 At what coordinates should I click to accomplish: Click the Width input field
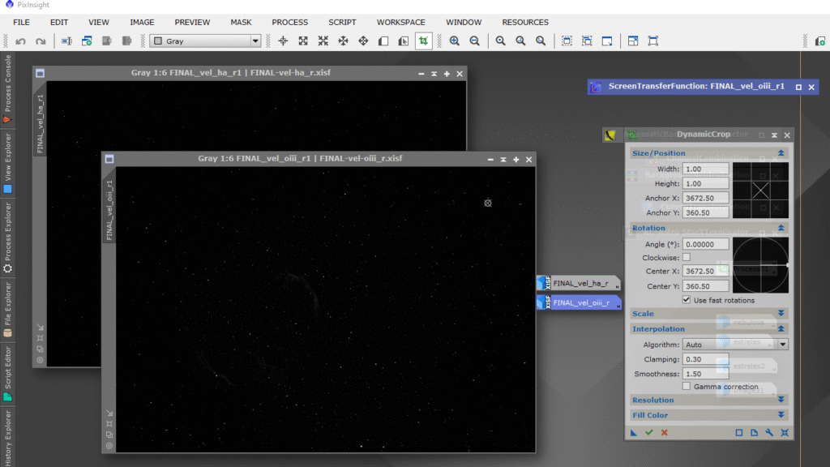point(706,169)
